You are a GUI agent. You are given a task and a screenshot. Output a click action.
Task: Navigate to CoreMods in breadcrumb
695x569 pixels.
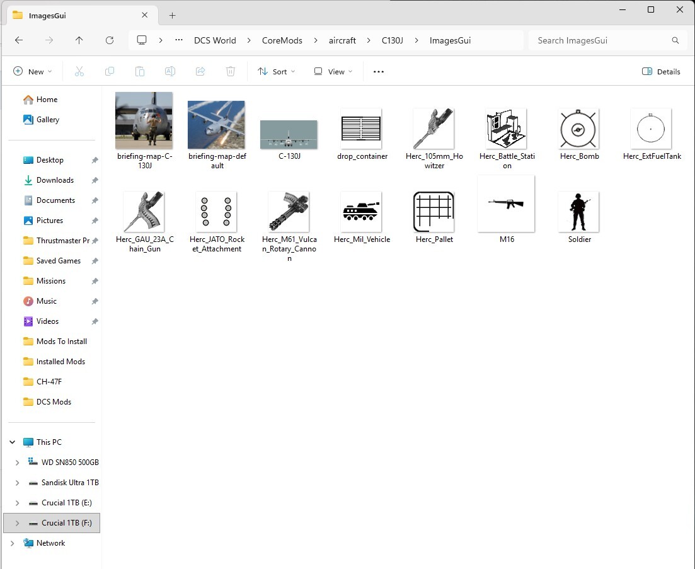(282, 40)
